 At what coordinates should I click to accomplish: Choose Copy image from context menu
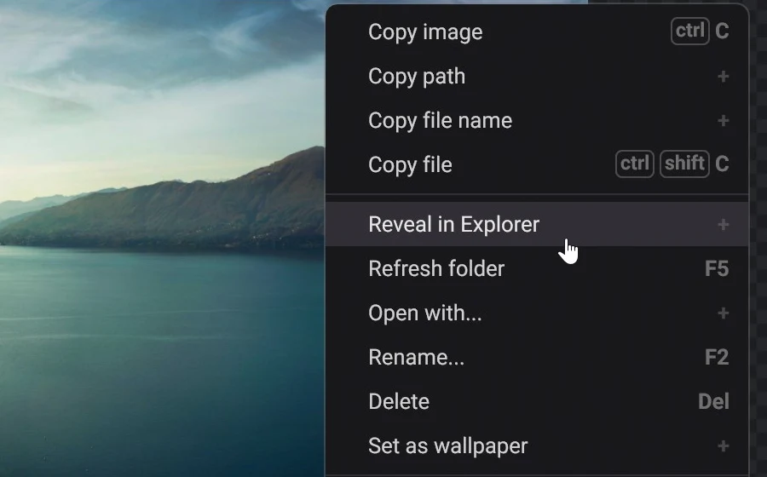pos(537,32)
